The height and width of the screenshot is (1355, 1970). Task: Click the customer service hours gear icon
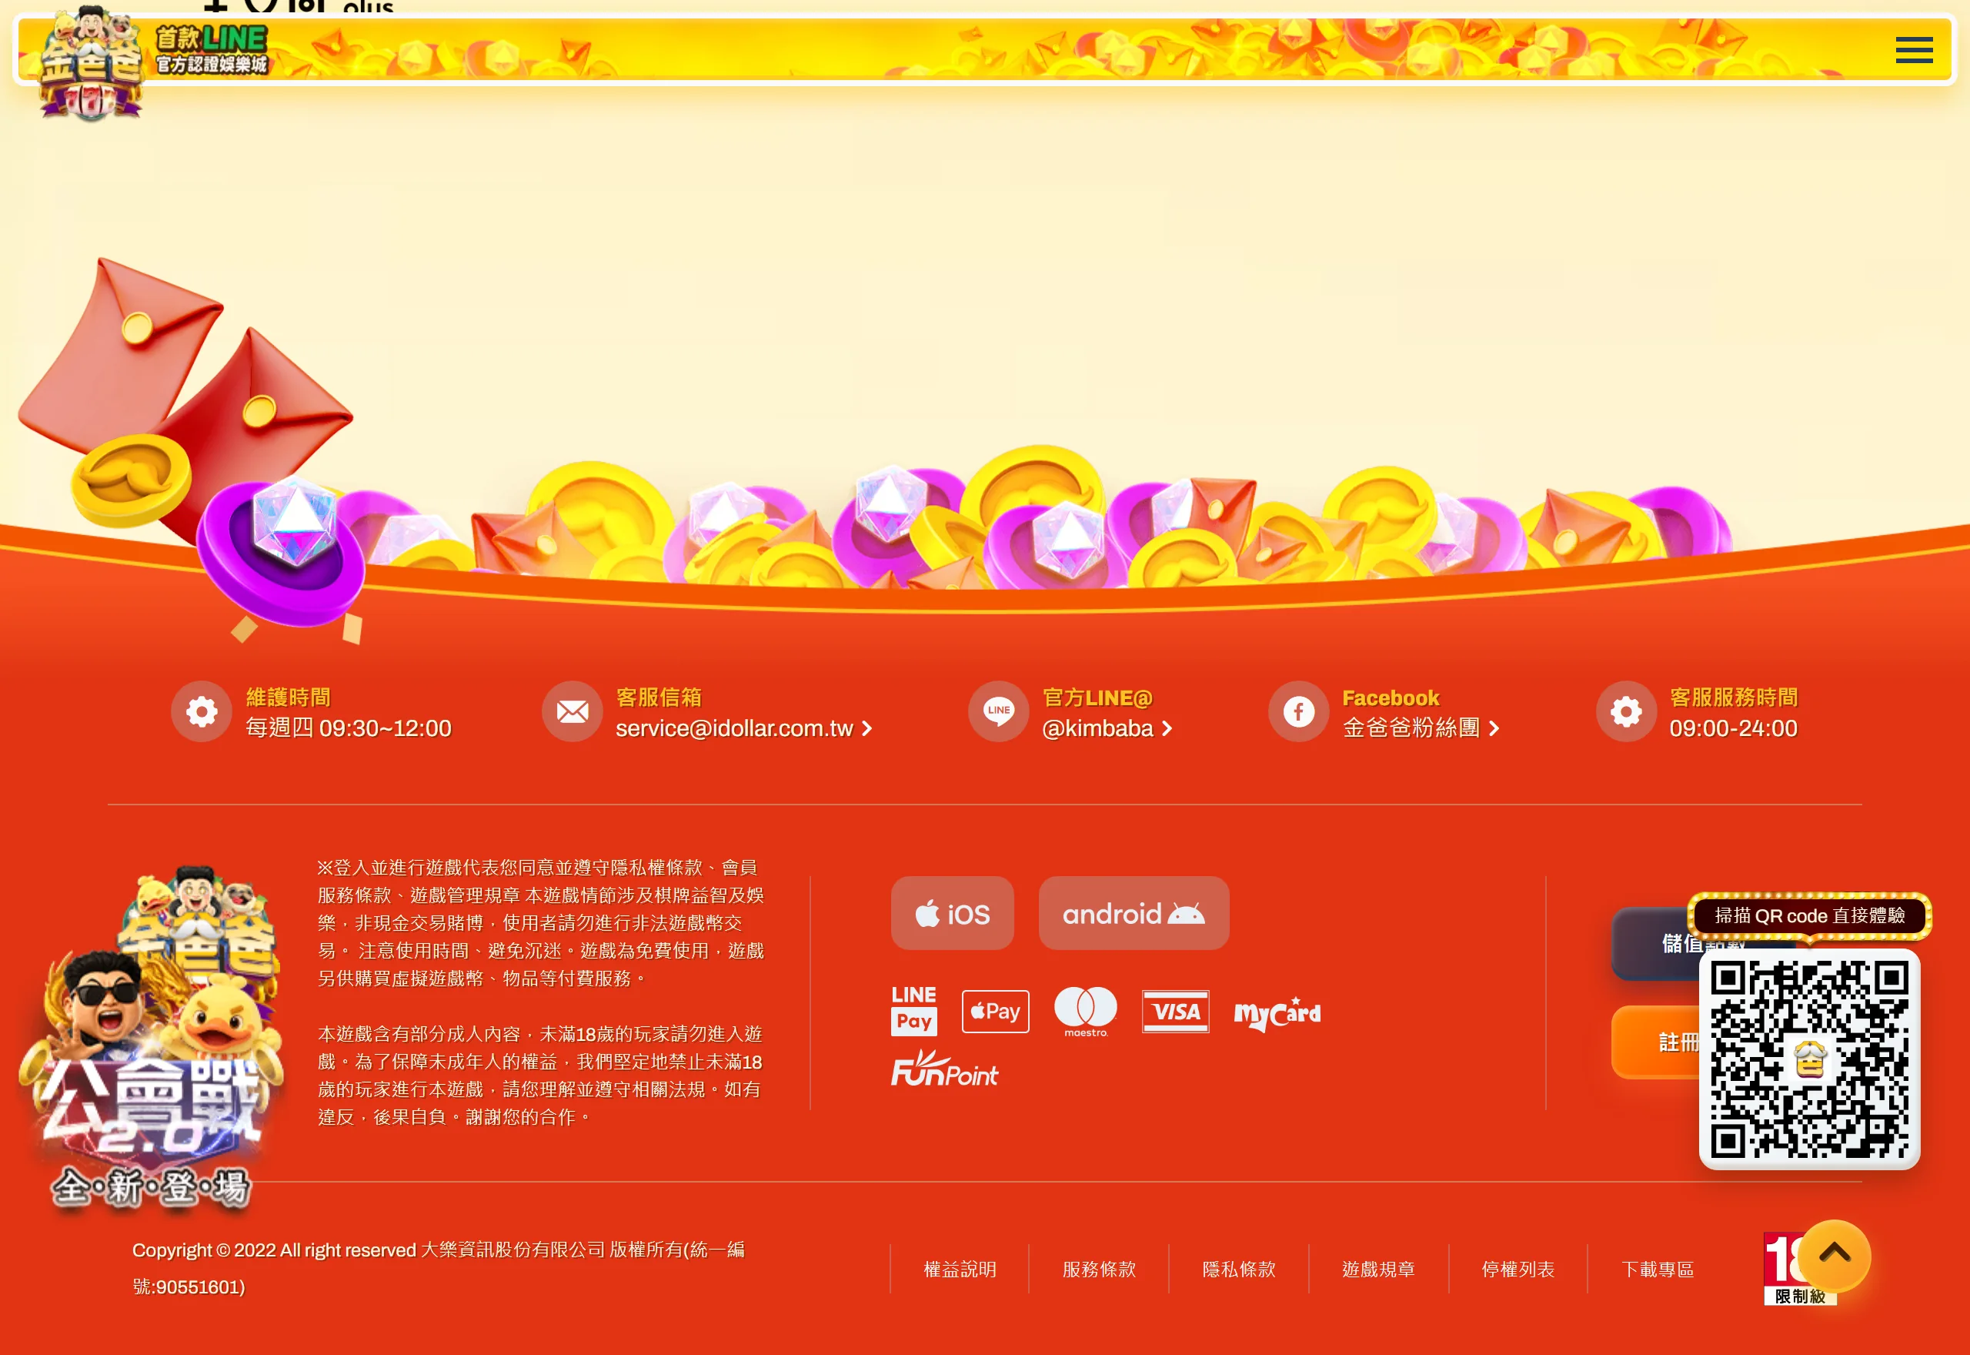tap(1625, 711)
